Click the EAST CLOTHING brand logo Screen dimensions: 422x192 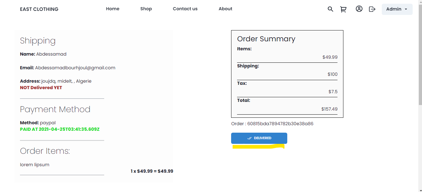[x=39, y=9]
